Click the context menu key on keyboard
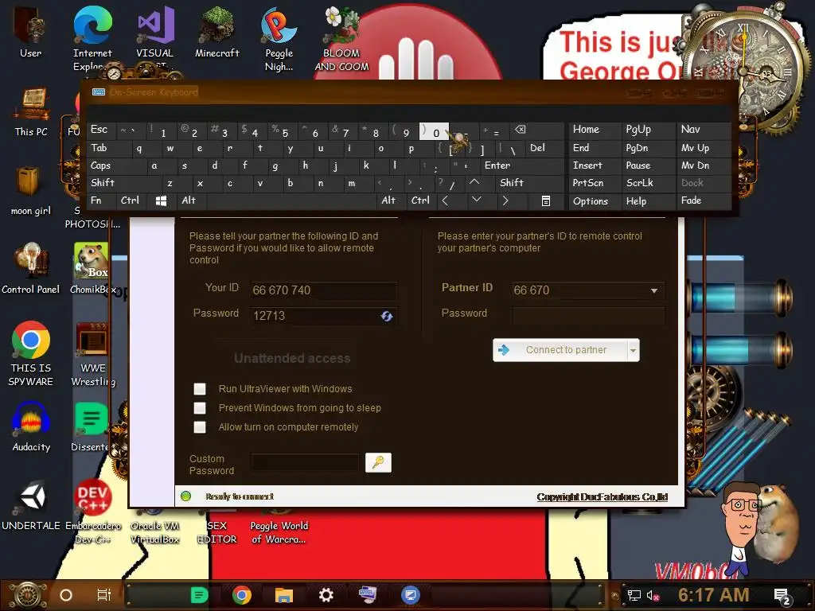 click(546, 200)
